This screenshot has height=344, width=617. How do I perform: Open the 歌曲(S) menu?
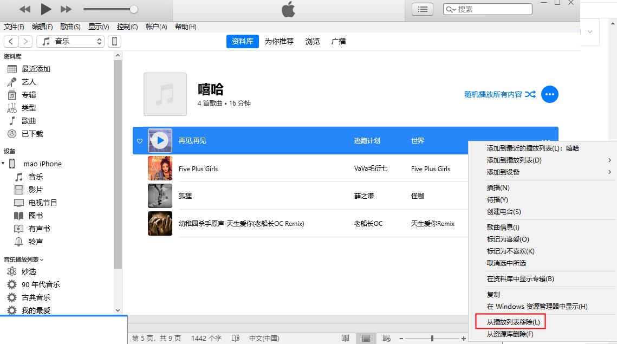(x=70, y=27)
